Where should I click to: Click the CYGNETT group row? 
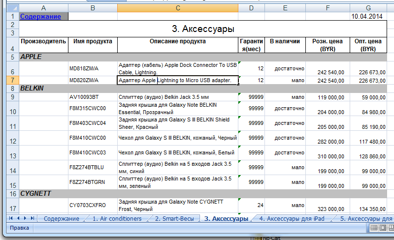pyautogui.click(x=203, y=194)
